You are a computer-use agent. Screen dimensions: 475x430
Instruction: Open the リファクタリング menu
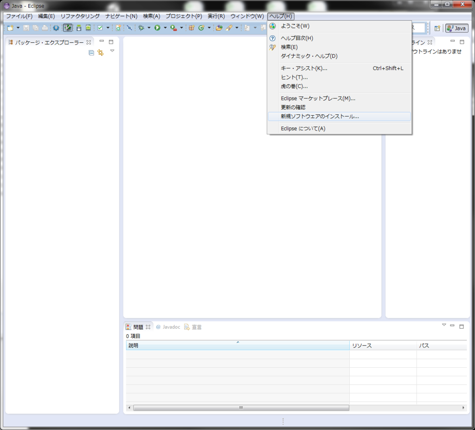click(x=80, y=16)
